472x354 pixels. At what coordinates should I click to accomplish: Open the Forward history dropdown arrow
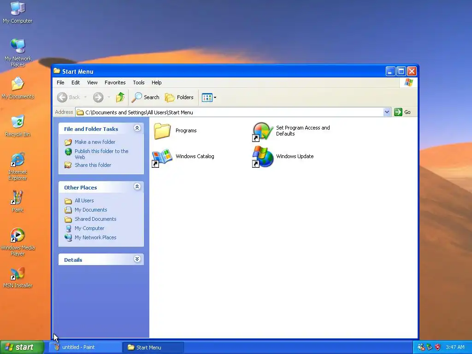[x=109, y=97]
